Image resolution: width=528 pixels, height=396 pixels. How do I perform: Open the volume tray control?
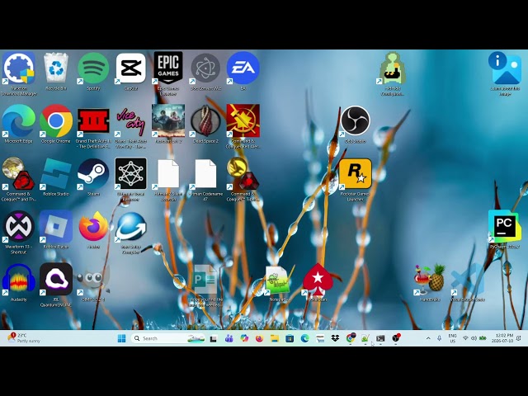pyautogui.click(x=474, y=338)
